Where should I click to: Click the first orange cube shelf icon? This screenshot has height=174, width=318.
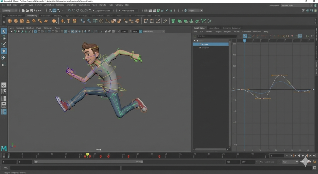point(10,21)
